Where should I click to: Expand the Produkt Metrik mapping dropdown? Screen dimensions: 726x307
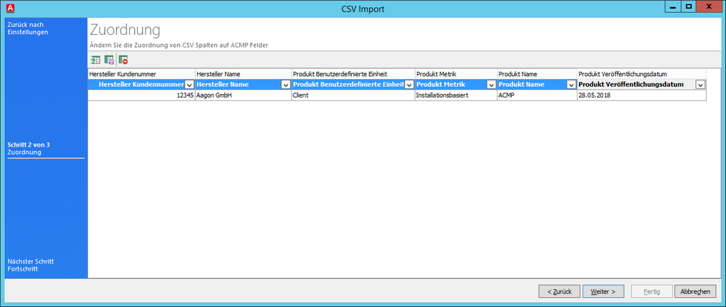coord(491,85)
